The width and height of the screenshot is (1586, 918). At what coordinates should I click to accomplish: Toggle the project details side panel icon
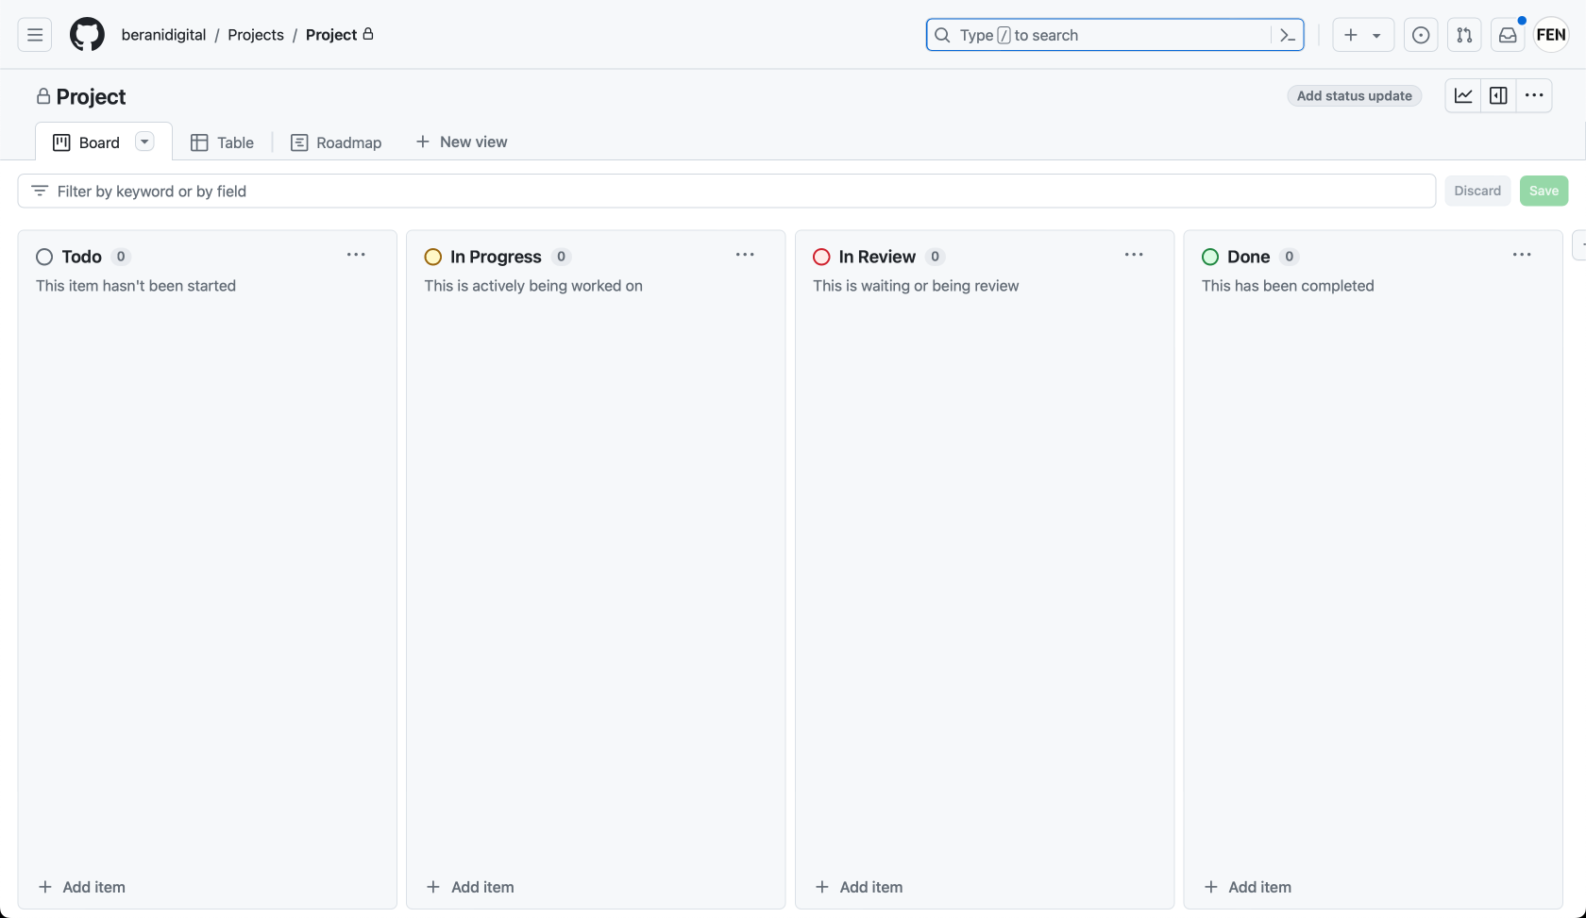point(1498,95)
